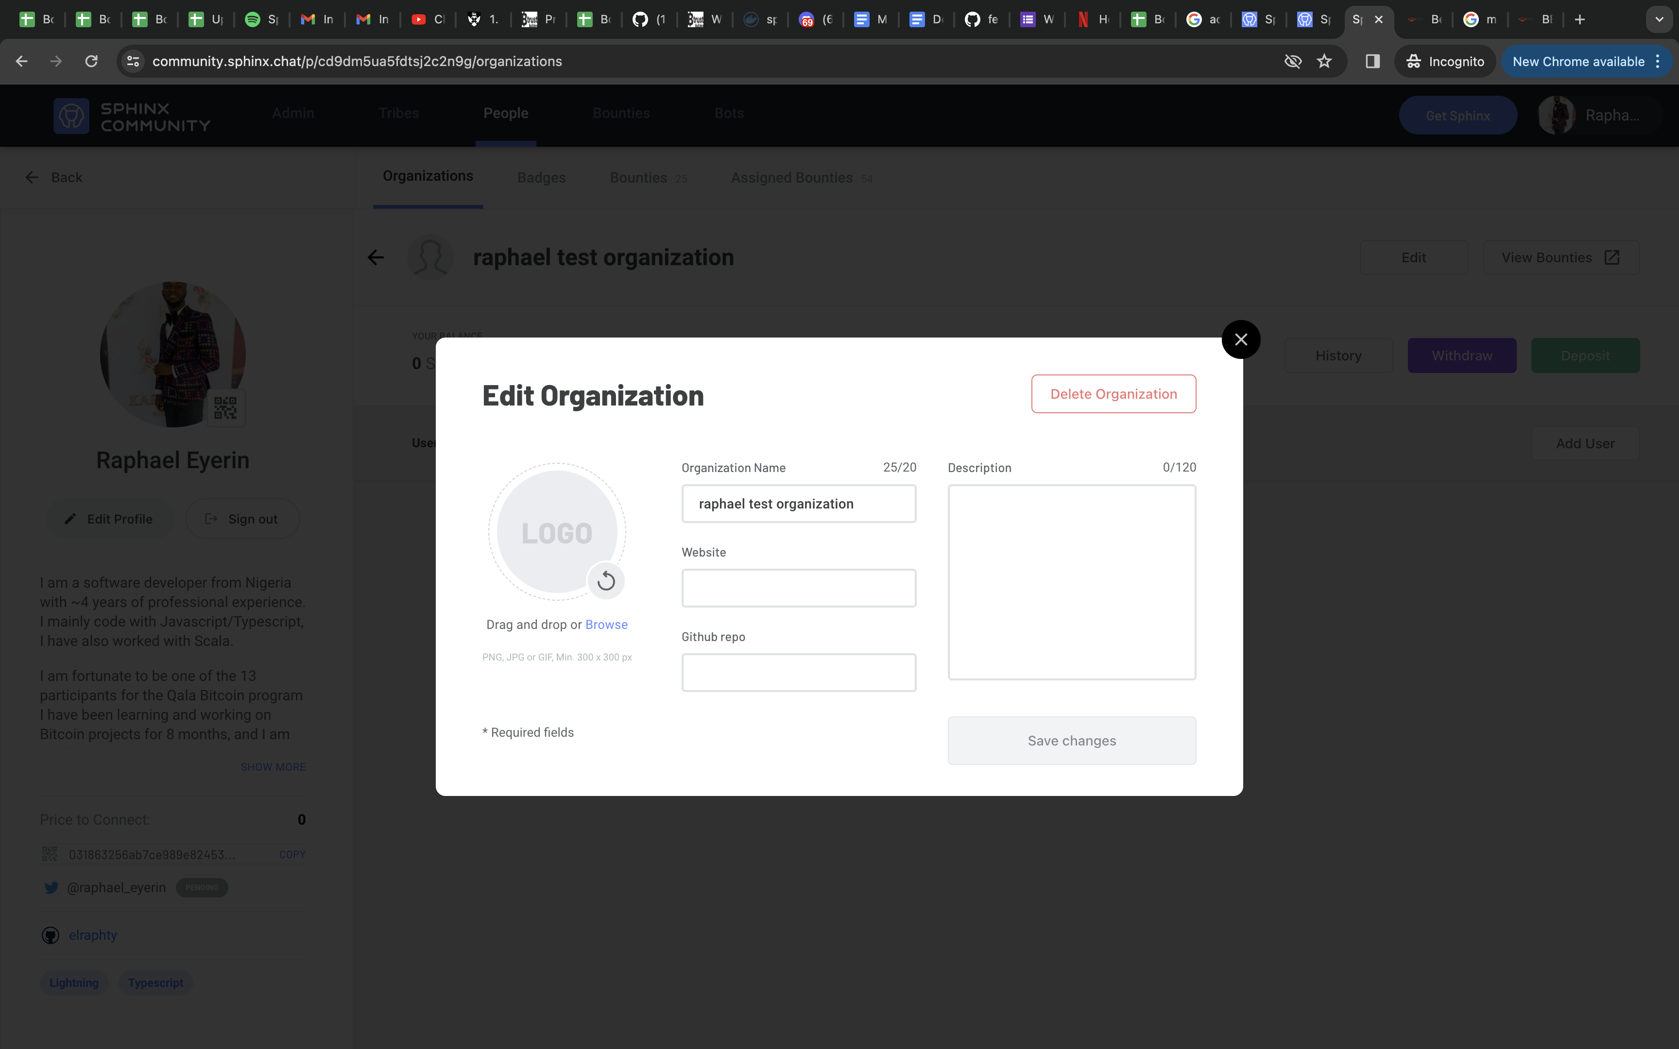
Task: Click the Get Sphinx button
Action: tap(1457, 115)
